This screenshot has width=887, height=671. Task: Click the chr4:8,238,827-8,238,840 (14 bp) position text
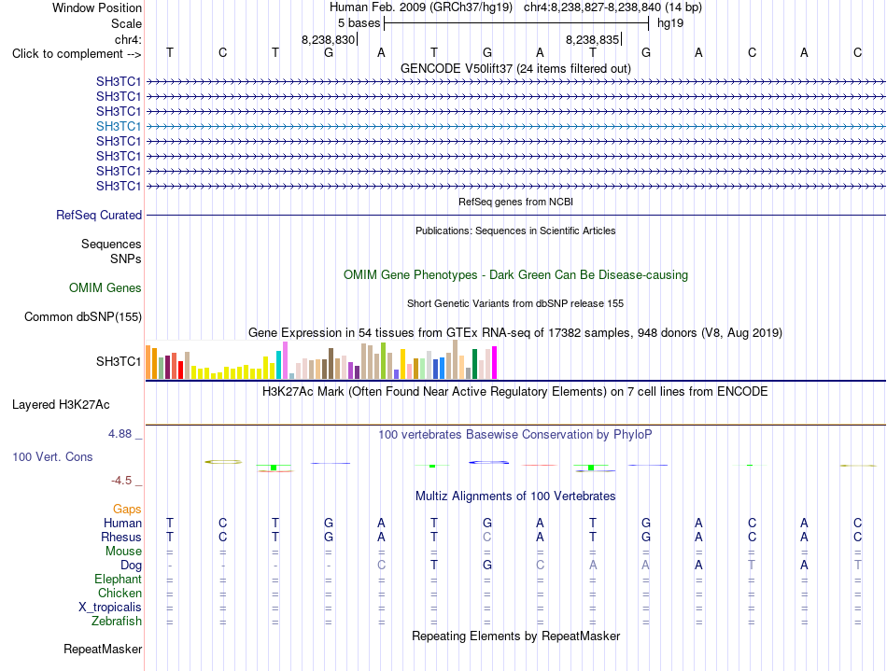(x=612, y=7)
